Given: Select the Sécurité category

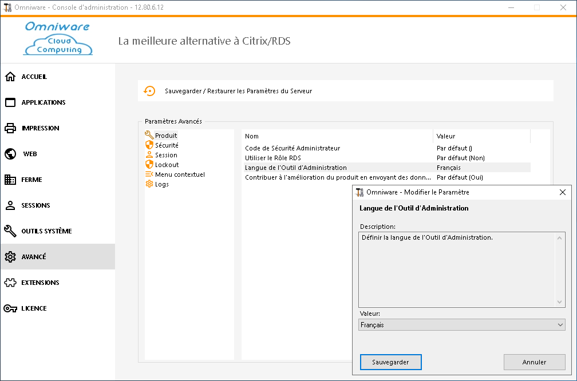Looking at the screenshot, I should coord(167,145).
